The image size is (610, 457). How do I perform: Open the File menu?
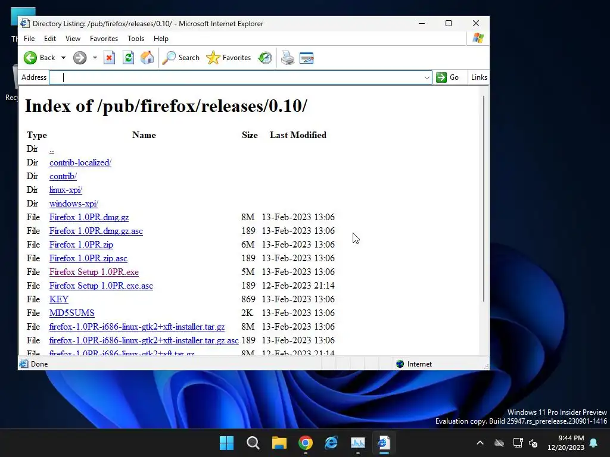point(29,39)
